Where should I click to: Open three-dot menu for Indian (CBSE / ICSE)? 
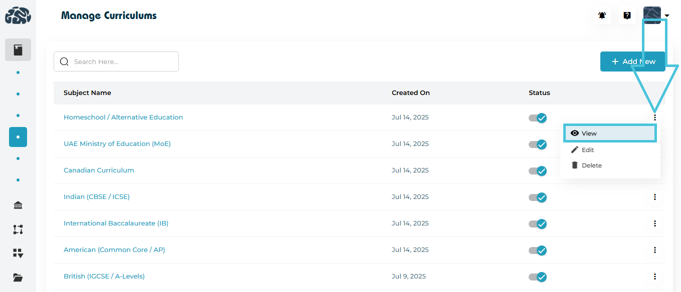[654, 197]
